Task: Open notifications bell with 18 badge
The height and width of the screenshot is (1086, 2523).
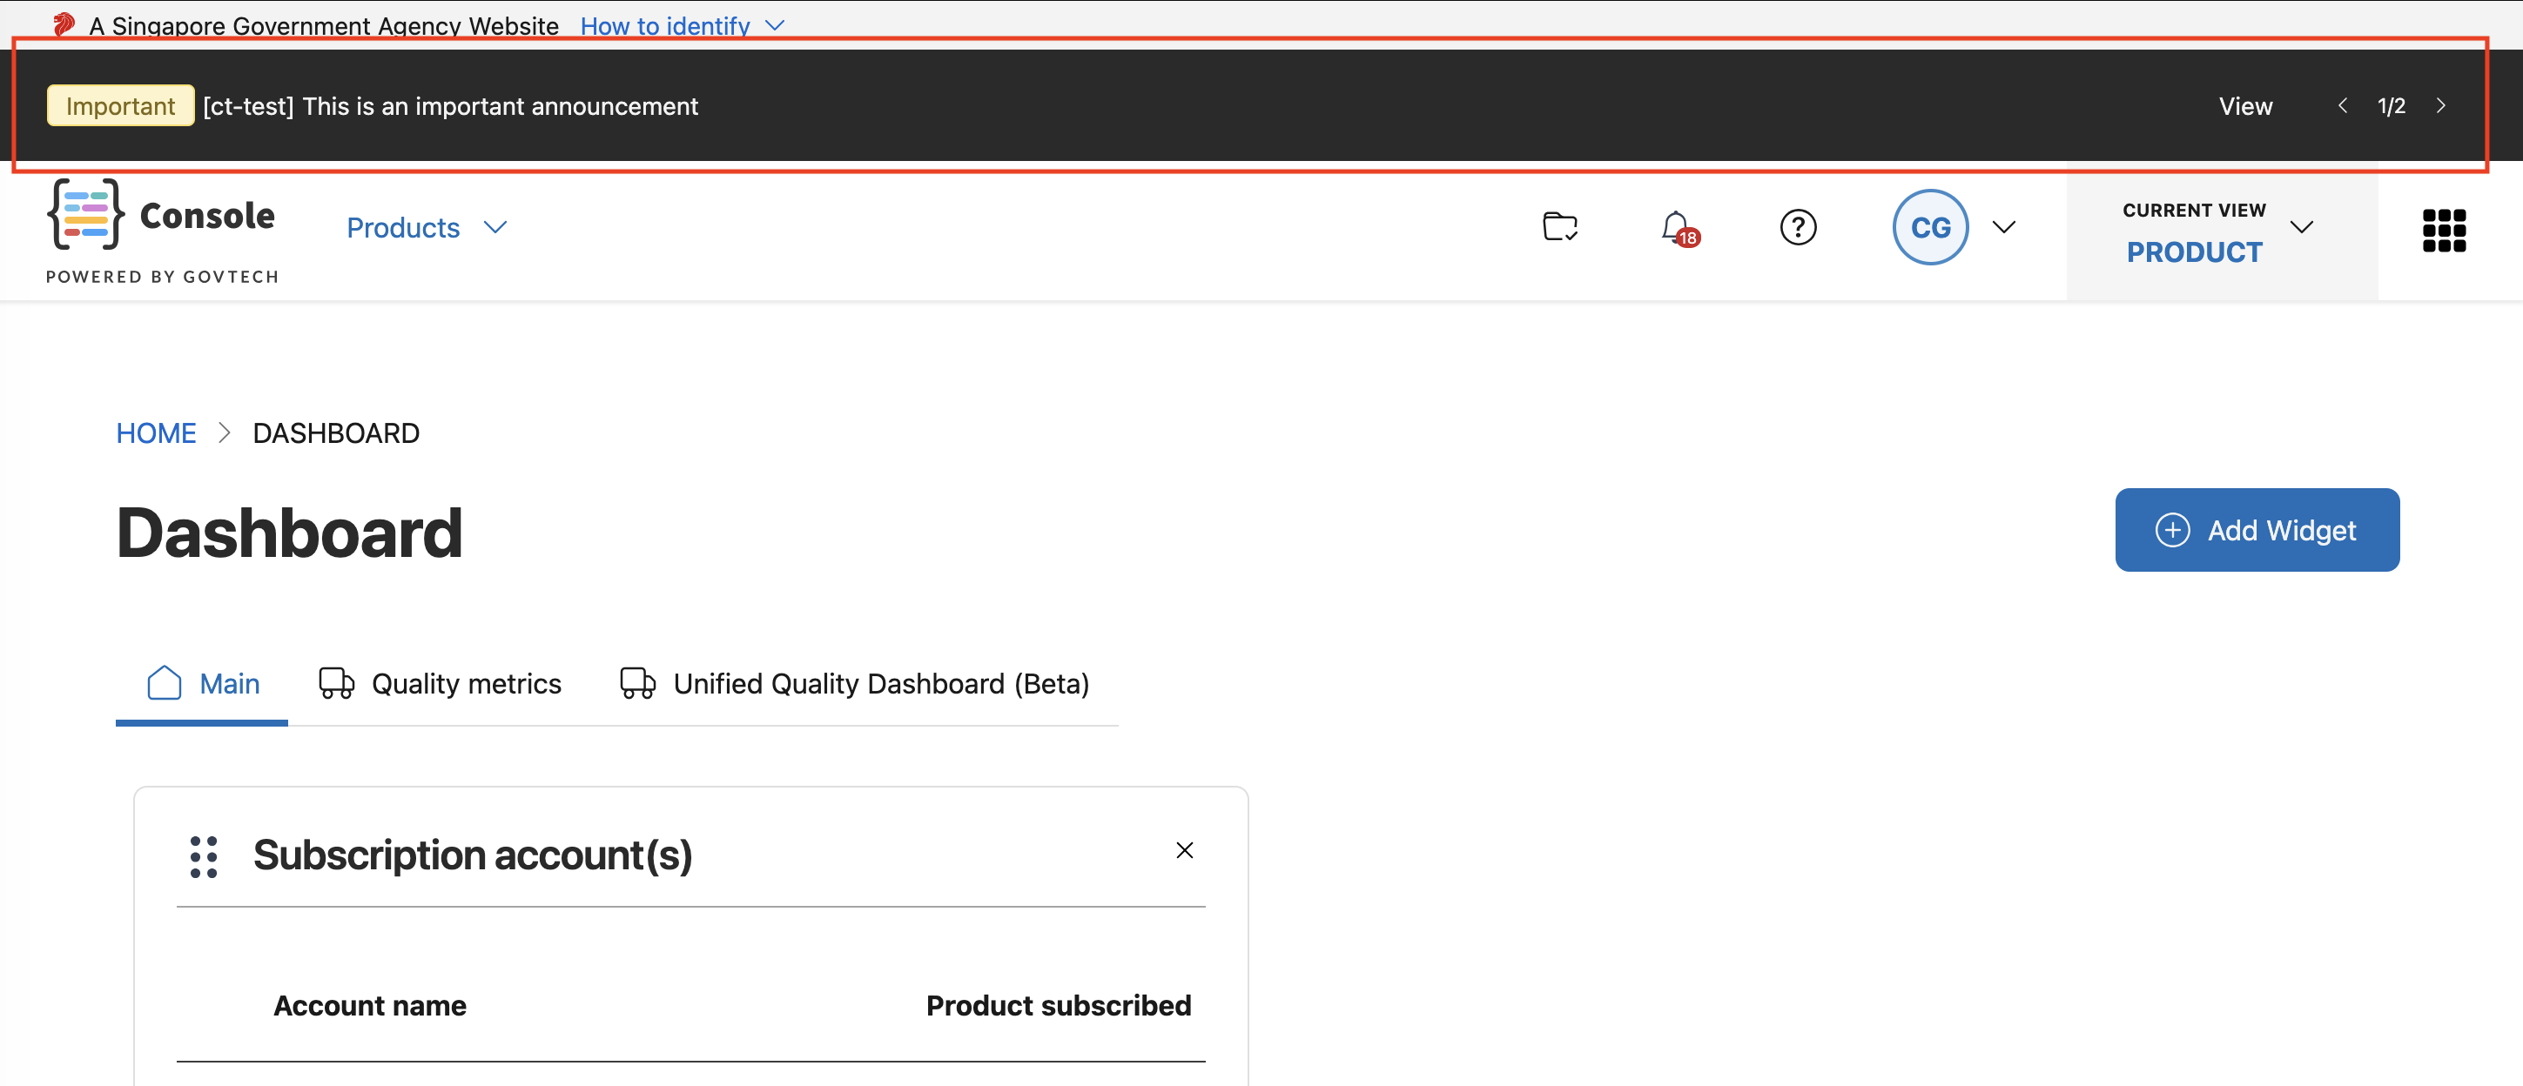Action: click(1679, 228)
